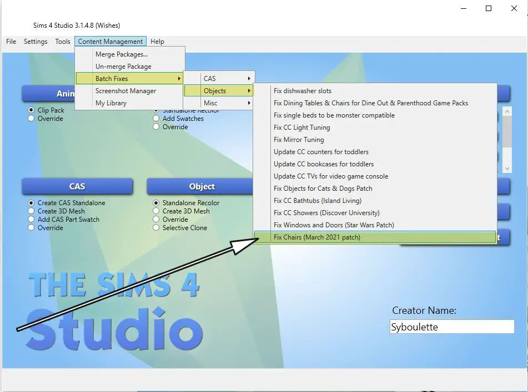The image size is (528, 392).
Task: Click the Creator Name input field
Action: tap(452, 327)
